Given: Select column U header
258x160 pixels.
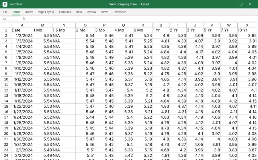Looking at the screenshot, I should coord(195,25).
